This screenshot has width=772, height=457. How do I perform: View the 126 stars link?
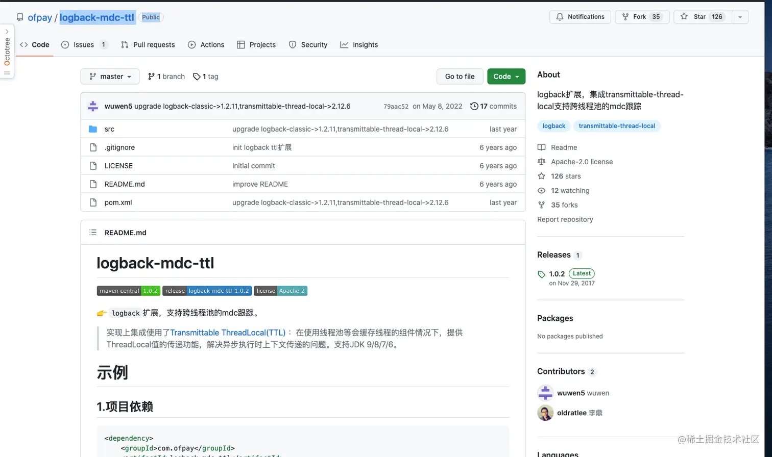pyautogui.click(x=559, y=176)
